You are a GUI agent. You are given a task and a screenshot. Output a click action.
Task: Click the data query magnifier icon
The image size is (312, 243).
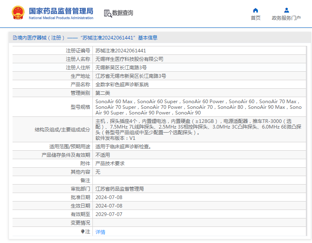tap(107, 13)
